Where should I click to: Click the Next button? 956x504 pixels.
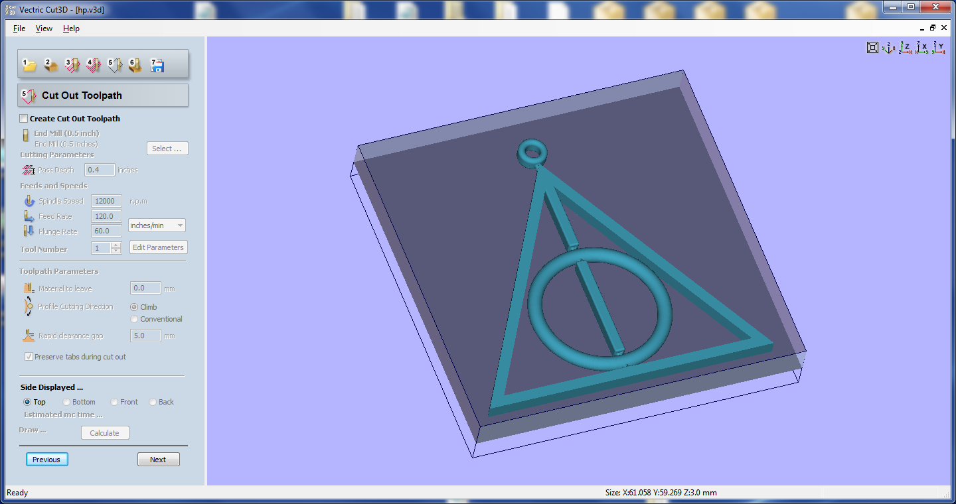158,460
